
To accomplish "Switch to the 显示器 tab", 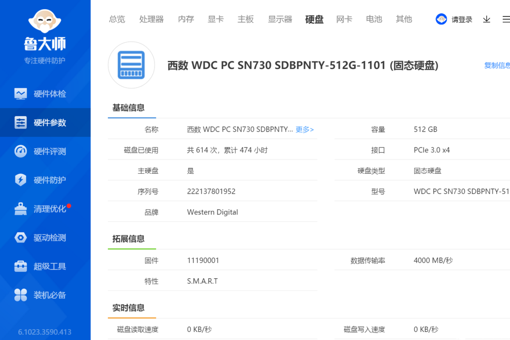I will tap(280, 19).
